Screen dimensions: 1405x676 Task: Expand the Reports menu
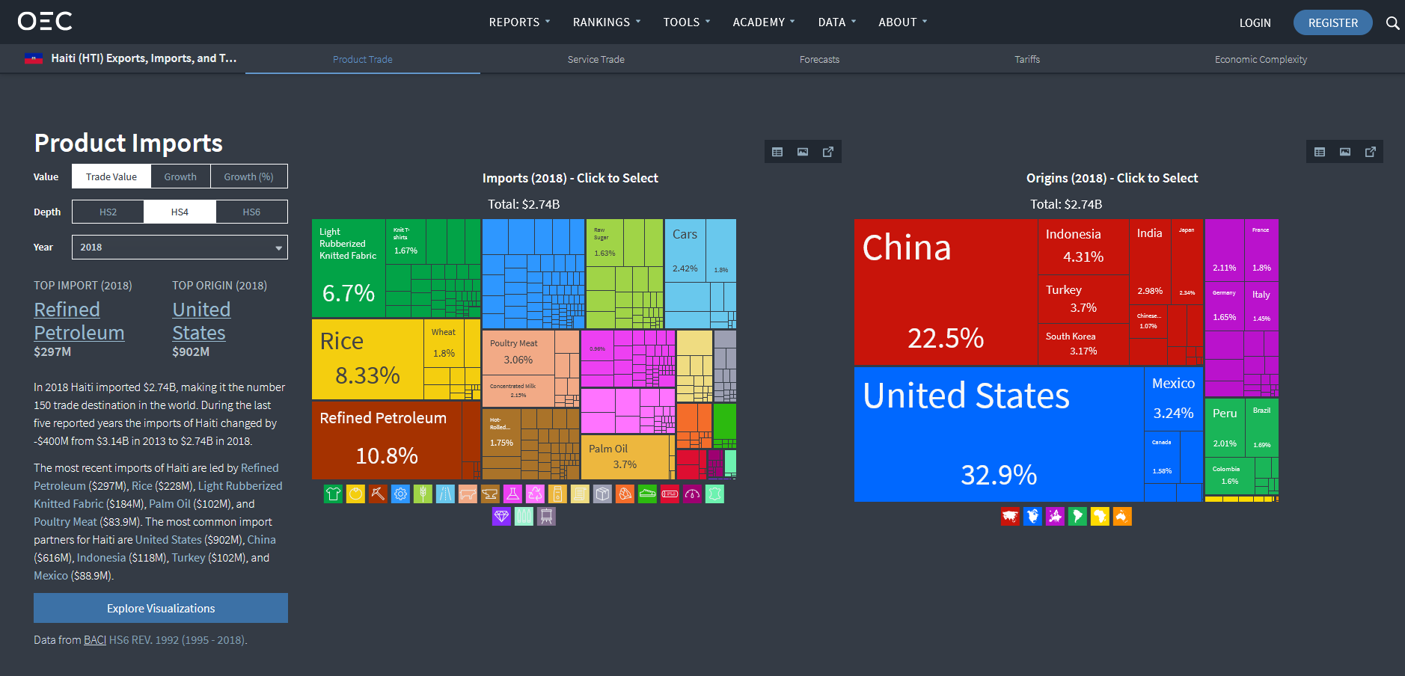coord(519,22)
